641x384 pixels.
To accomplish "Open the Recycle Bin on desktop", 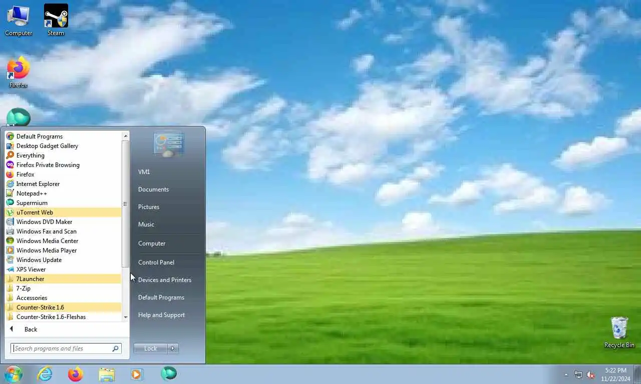I will 619,332.
